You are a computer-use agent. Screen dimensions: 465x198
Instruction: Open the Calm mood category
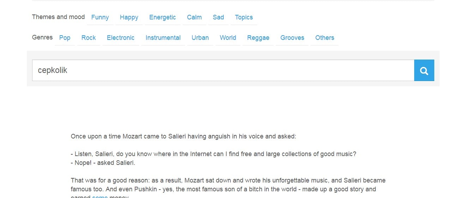pyautogui.click(x=194, y=17)
